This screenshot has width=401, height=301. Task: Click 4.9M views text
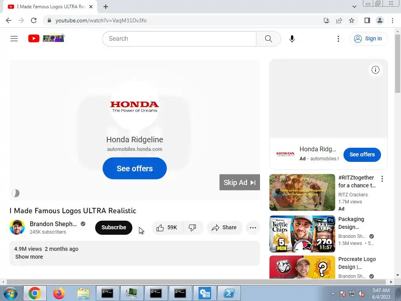(28, 249)
